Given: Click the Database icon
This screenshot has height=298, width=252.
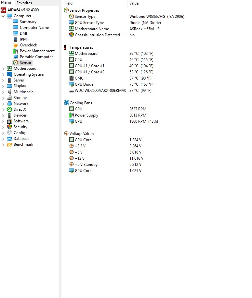Looking at the screenshot, I should click(x=9, y=139).
